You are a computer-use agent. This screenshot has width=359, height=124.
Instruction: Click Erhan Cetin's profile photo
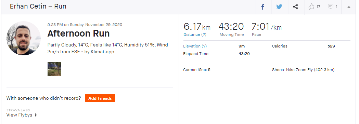[x=24, y=38]
